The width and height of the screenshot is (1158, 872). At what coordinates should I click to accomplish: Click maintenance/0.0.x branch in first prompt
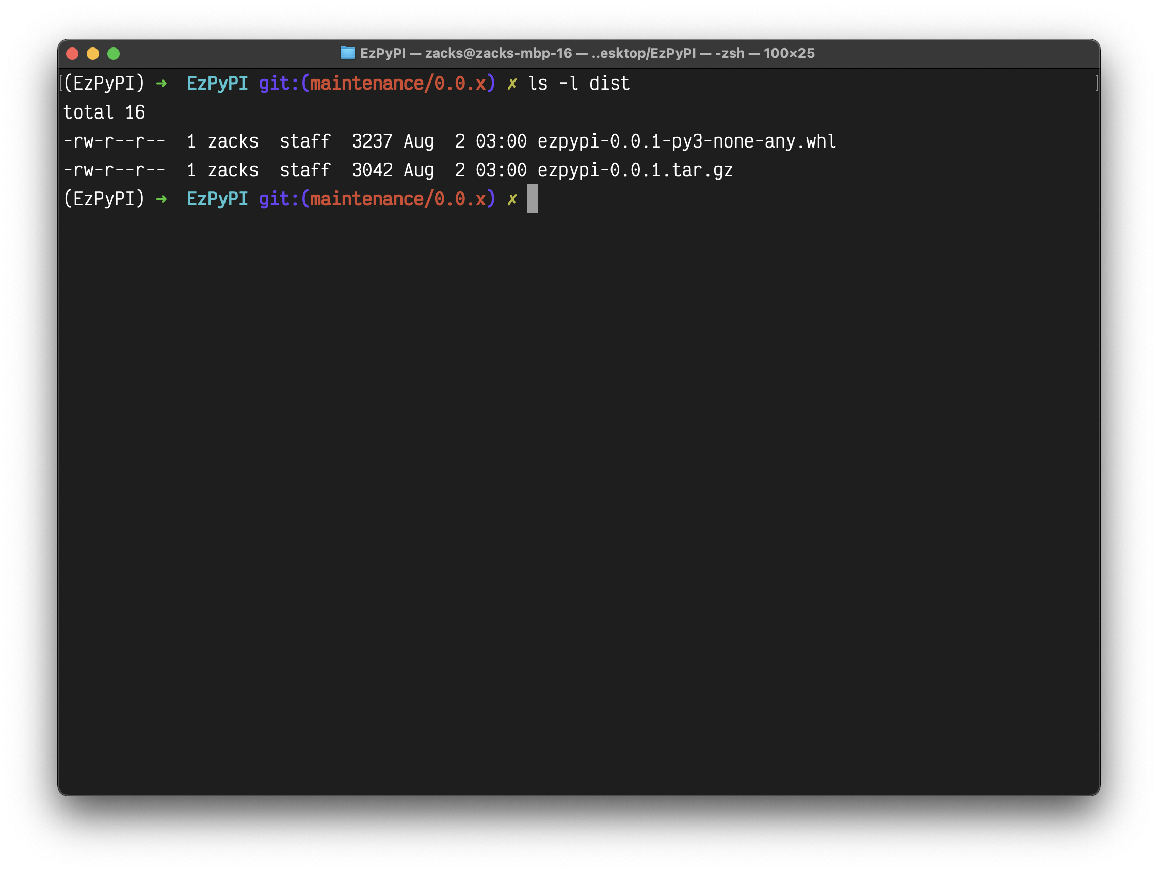pos(398,84)
